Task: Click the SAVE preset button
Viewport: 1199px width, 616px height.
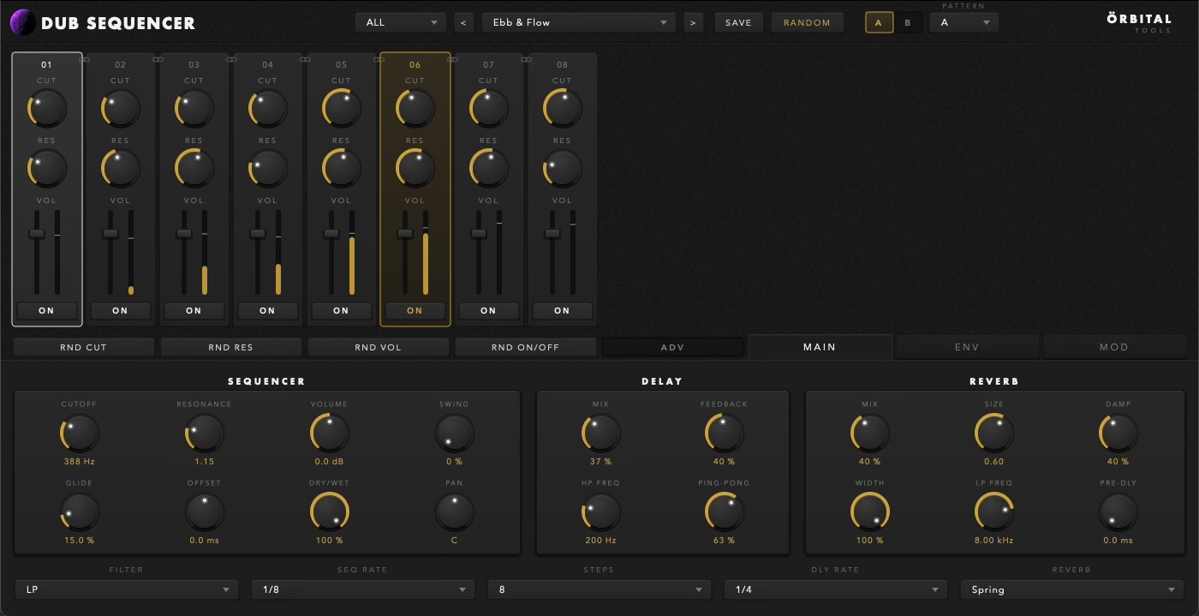Action: point(738,22)
